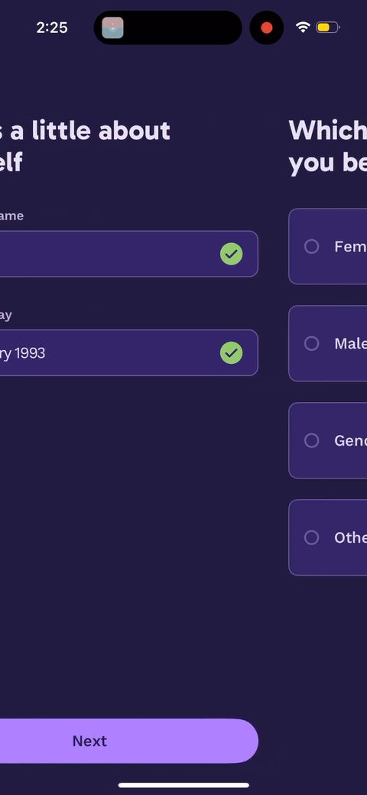The image size is (367, 795).
Task: Focus the name input field
Action: click(128, 254)
